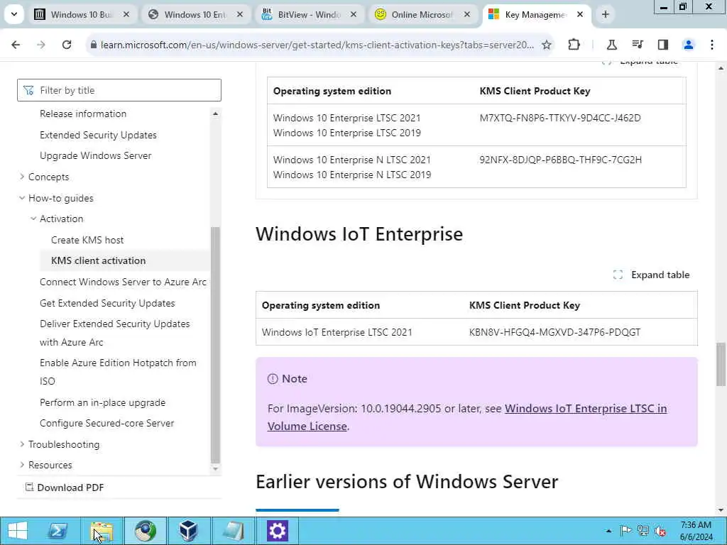Open Release information in sidebar
Image resolution: width=727 pixels, height=545 pixels.
(83, 114)
